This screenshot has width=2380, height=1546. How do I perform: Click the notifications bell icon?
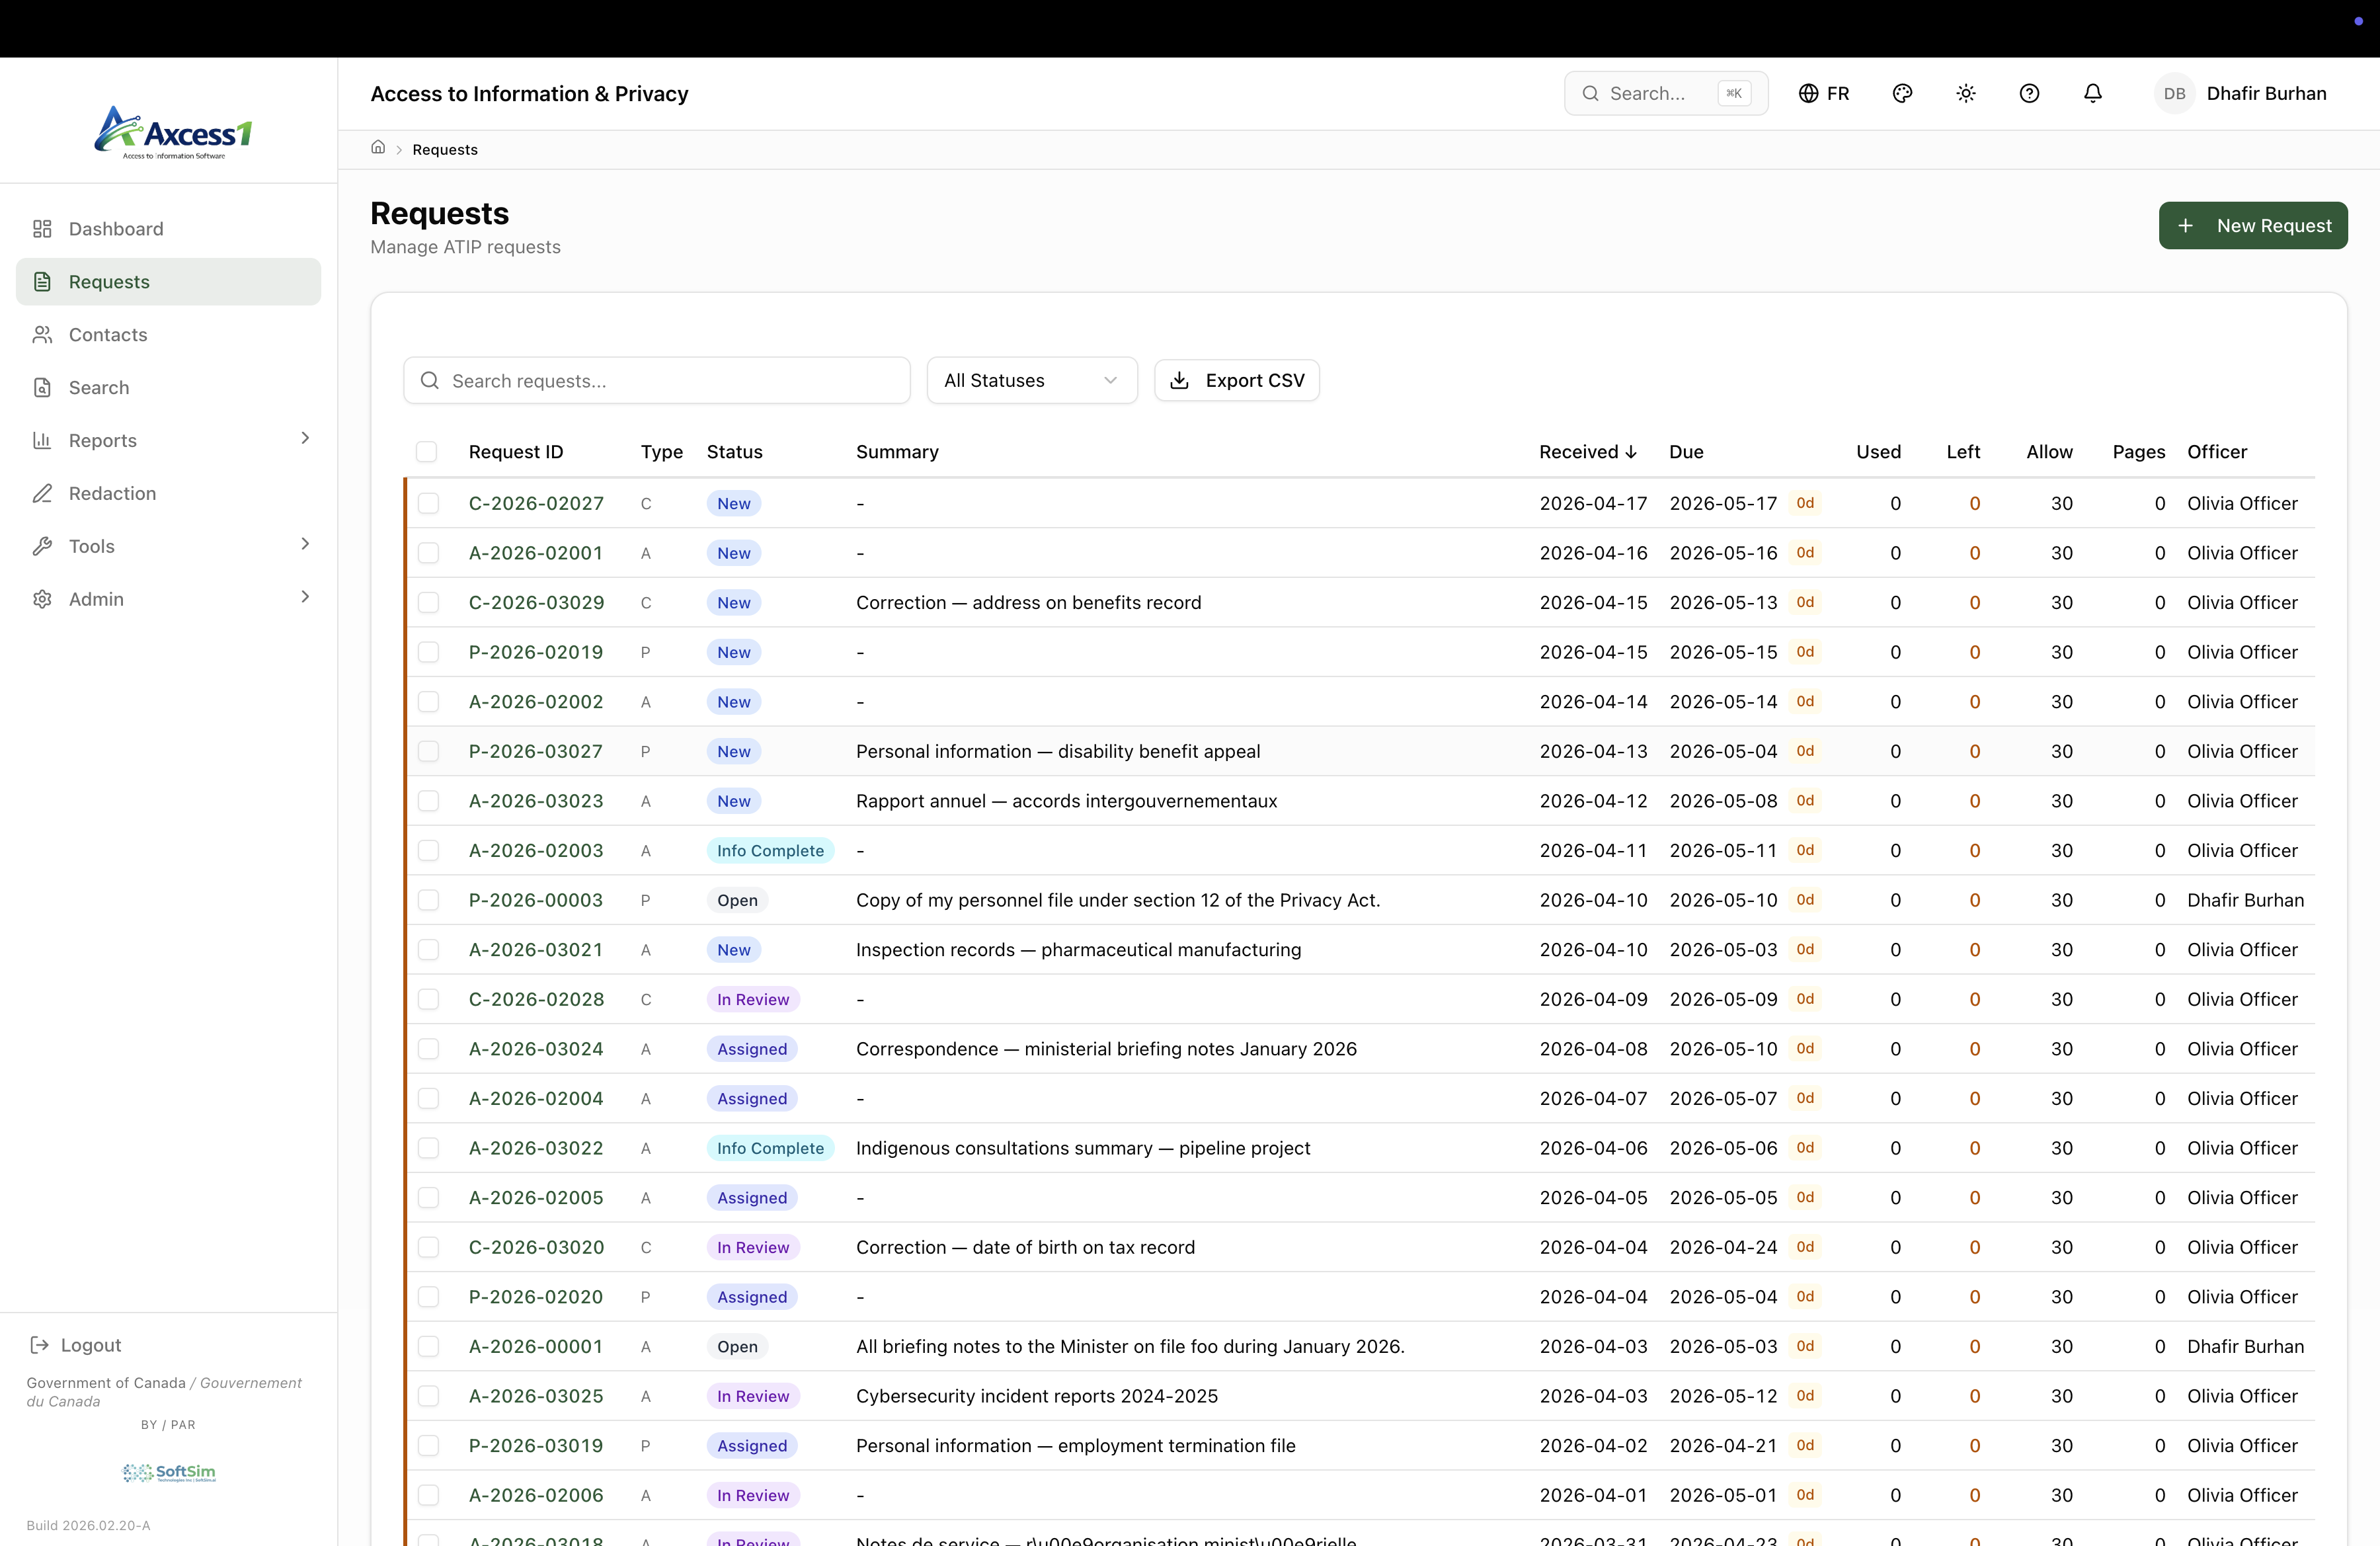tap(2092, 93)
